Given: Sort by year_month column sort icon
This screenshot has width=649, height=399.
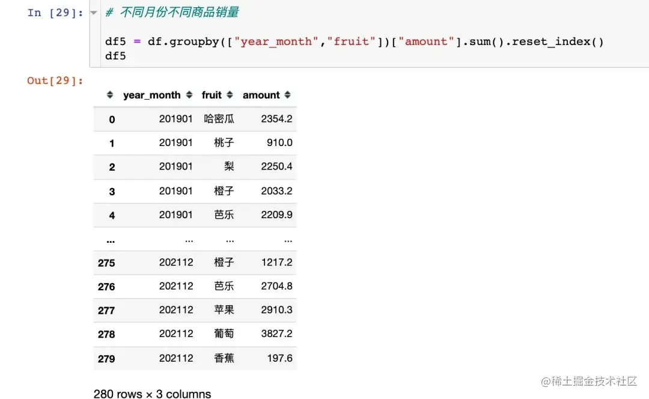Looking at the screenshot, I should [x=189, y=95].
